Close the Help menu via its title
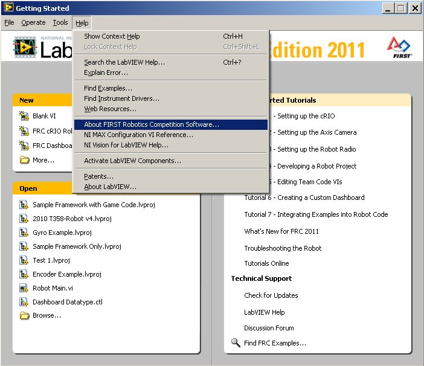 click(x=82, y=23)
